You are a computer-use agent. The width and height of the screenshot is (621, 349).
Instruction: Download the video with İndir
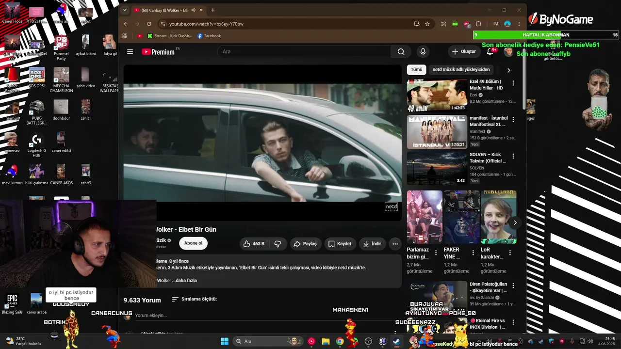tap(372, 244)
